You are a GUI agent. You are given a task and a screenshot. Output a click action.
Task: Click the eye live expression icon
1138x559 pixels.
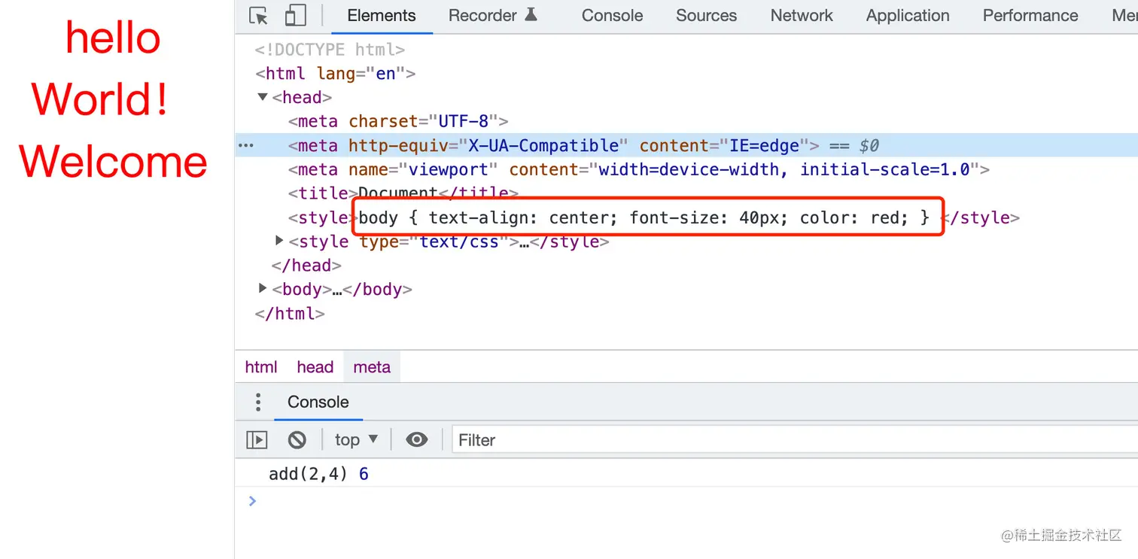(416, 439)
